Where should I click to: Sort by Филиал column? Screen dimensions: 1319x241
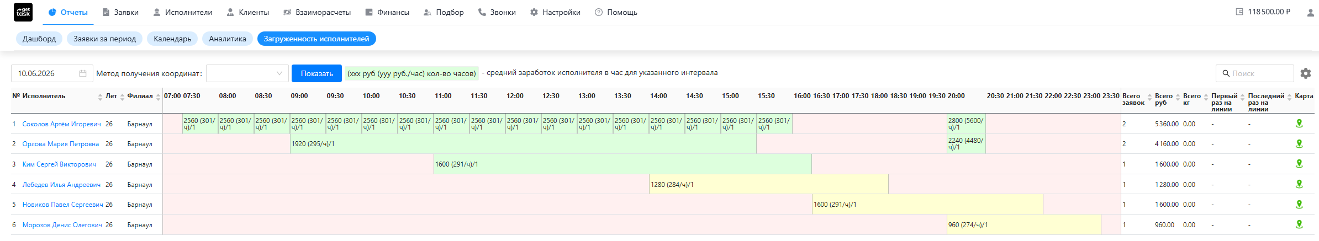click(x=158, y=97)
